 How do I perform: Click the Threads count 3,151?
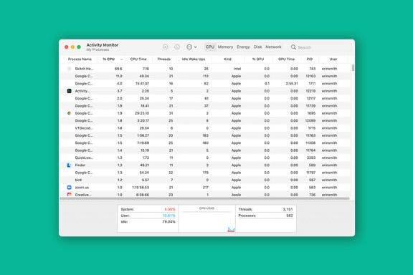[x=288, y=209]
